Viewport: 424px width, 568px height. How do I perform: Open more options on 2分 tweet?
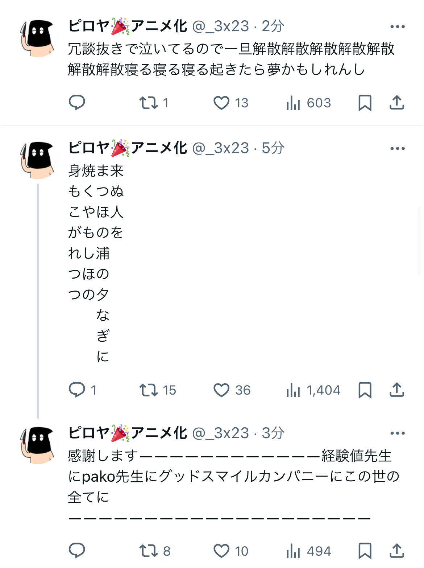[x=397, y=26]
